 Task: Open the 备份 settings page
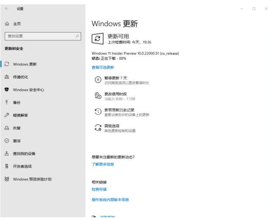coord(17,103)
